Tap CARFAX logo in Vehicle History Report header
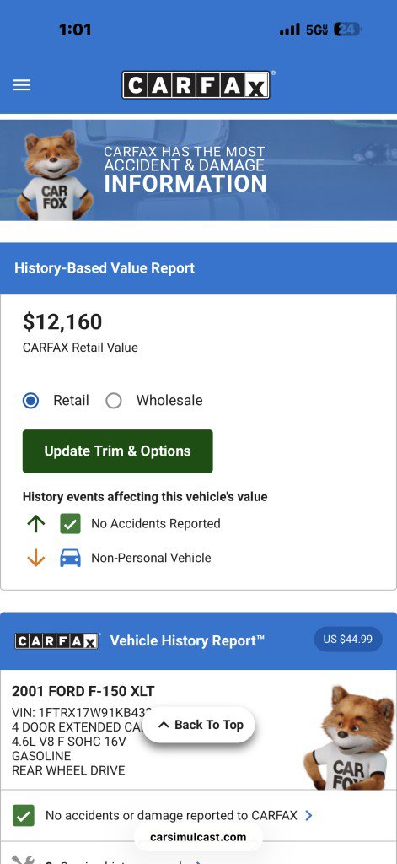 coord(56,641)
